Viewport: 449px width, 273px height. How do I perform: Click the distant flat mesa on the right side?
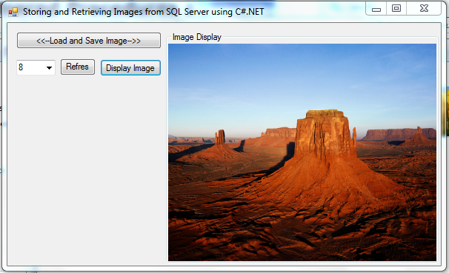pos(398,135)
